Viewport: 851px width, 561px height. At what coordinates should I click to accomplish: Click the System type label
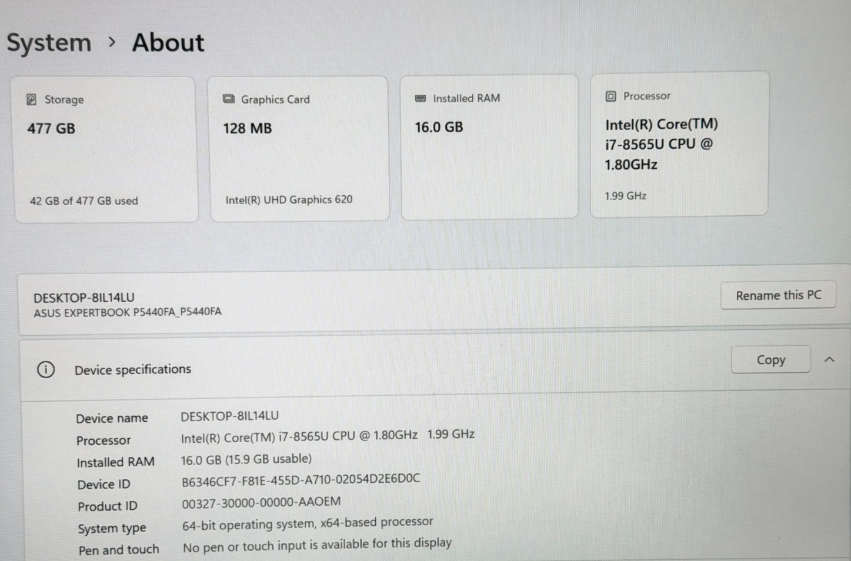pyautogui.click(x=112, y=528)
